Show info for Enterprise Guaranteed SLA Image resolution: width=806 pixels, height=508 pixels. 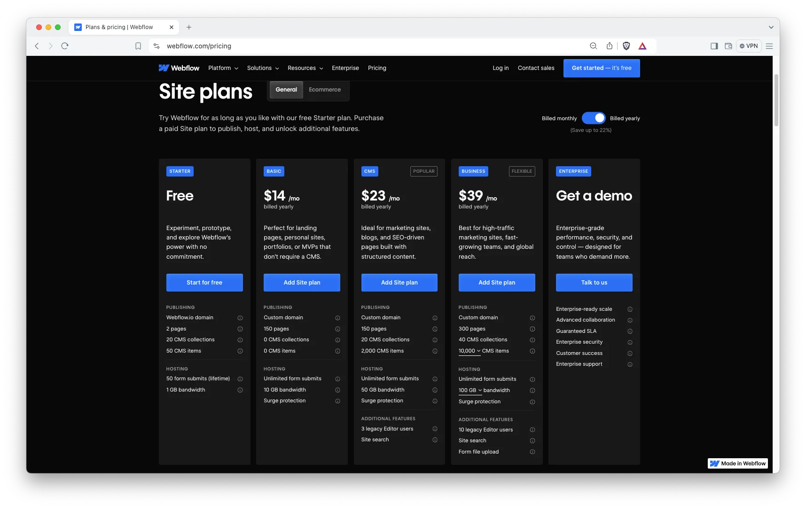pyautogui.click(x=630, y=331)
